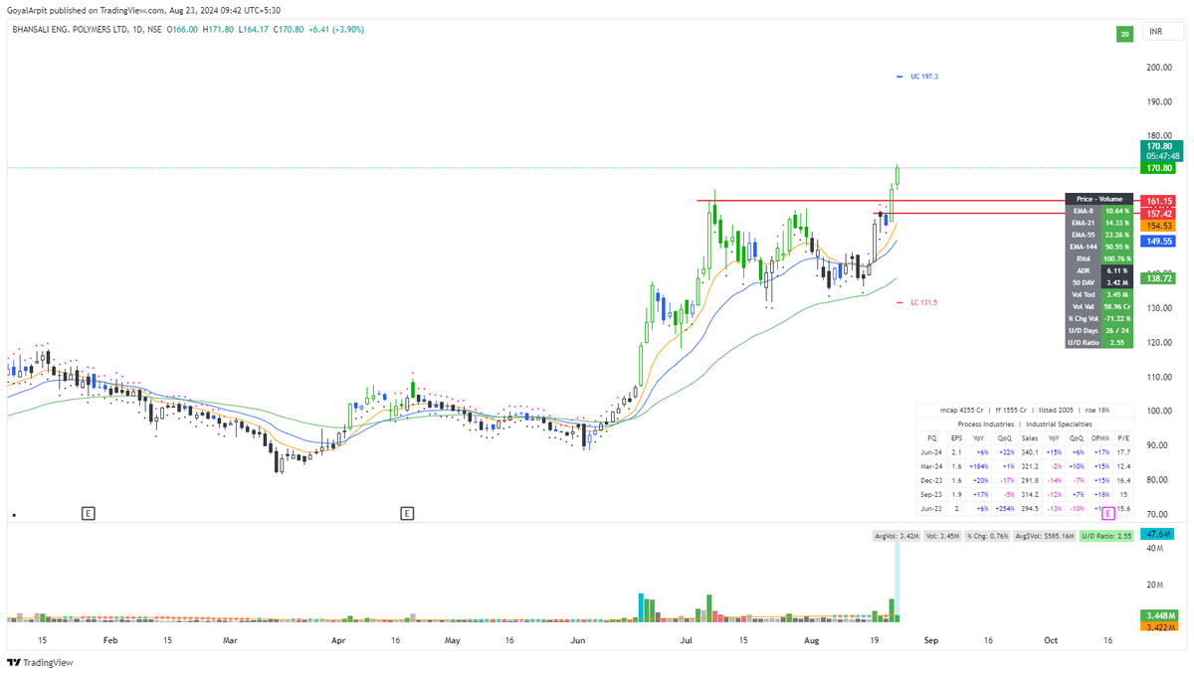Click the P/E value 17.7

[x=1123, y=451]
